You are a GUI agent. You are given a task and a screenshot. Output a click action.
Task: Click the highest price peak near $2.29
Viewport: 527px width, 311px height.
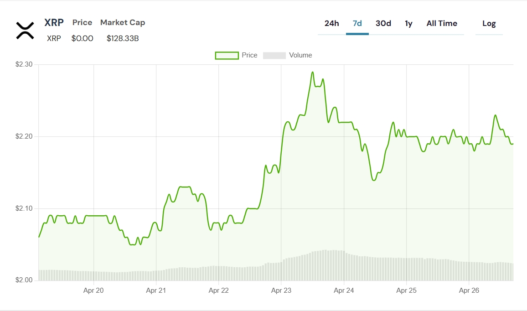(x=313, y=72)
